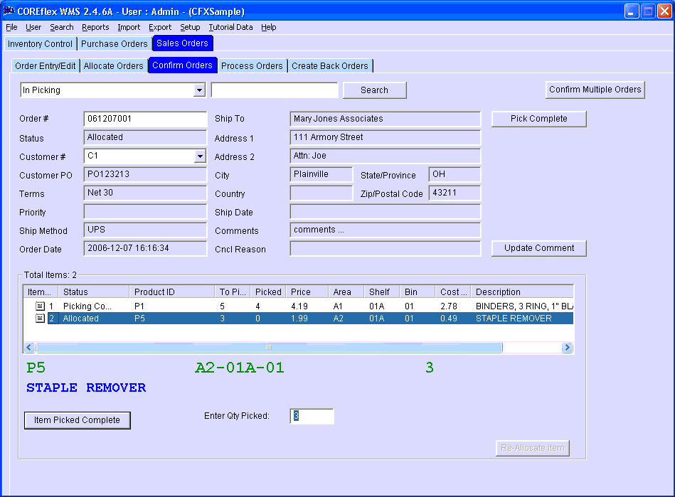The height and width of the screenshot is (497, 675).
Task: Click the City field Plainville
Action: [x=321, y=175]
